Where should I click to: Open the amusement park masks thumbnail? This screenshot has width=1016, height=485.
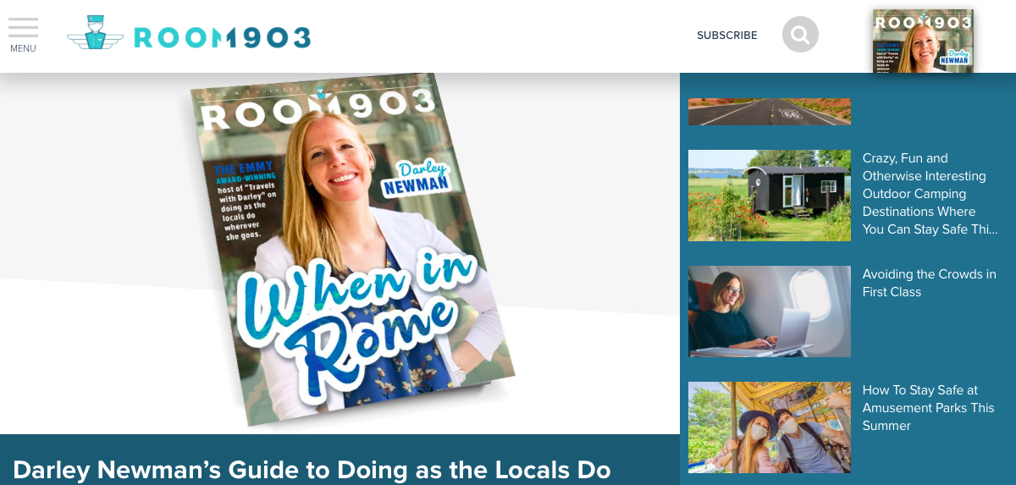[x=770, y=427]
